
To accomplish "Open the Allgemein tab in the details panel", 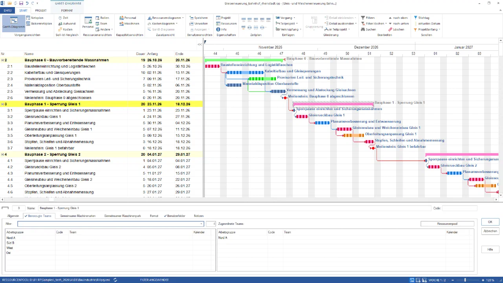I will (13, 216).
